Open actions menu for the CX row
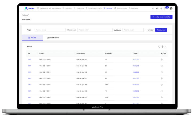Viewport: 193px width, 118px height. 162,66
